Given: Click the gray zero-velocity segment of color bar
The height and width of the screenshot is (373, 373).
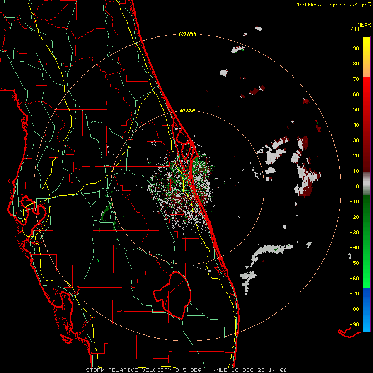Looking at the screenshot, I should [x=366, y=184].
